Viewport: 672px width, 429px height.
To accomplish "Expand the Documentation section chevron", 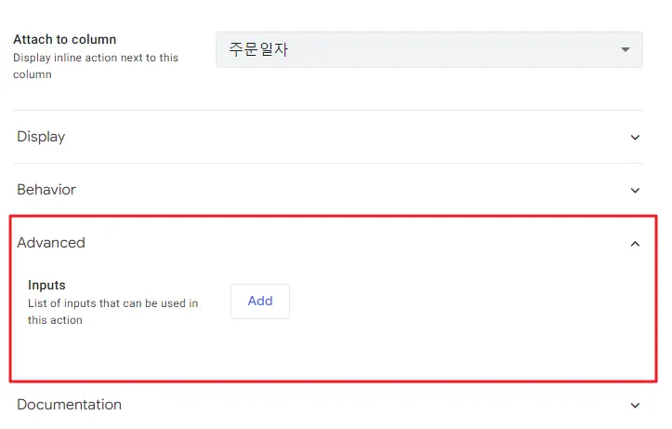I will [x=635, y=406].
